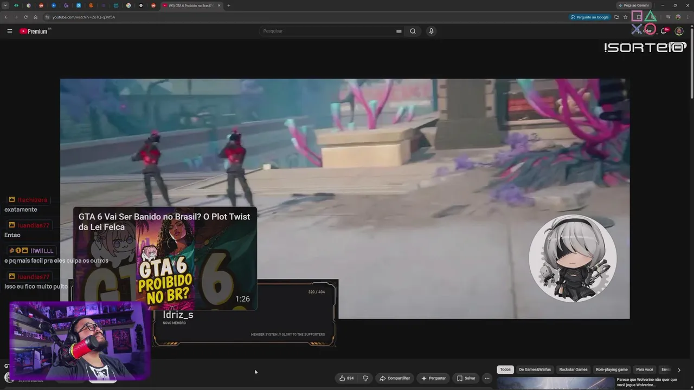694x390 pixels.
Task: Open YouTube notifications bell
Action: pos(664,31)
